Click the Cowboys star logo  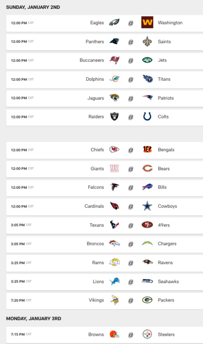147,206
